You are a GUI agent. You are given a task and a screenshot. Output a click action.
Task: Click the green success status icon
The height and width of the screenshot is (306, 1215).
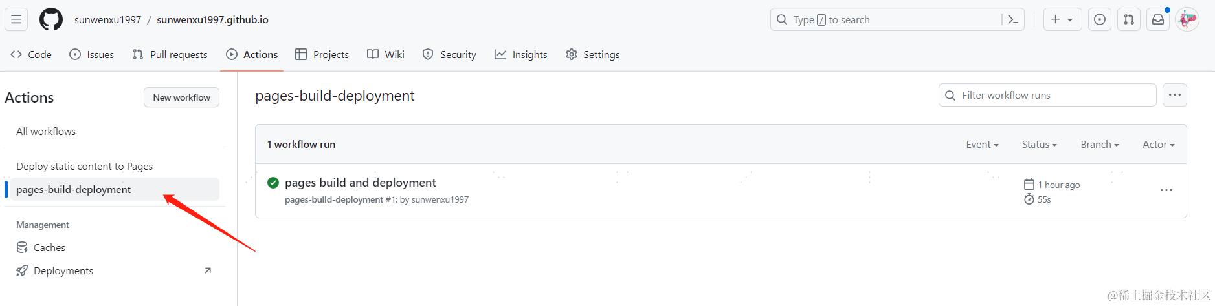[273, 183]
